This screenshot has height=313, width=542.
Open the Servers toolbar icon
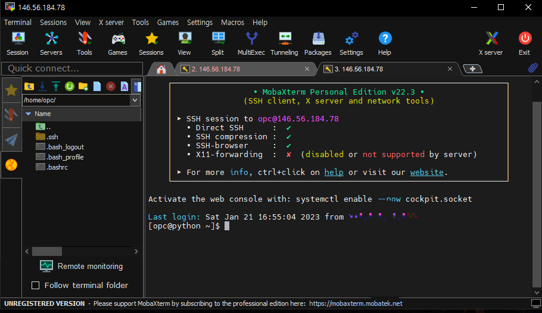pyautogui.click(x=51, y=44)
